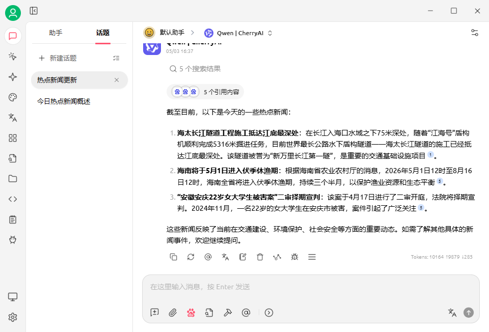The height and width of the screenshot is (332, 489).
Task: Click the 05/03 16:37 timestamp
Action: click(180, 51)
